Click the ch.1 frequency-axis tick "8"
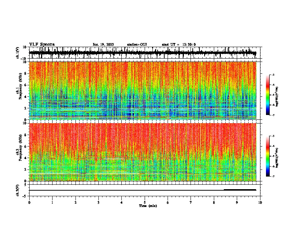Viewport: 293px width, 227px height. [x=26, y=73]
